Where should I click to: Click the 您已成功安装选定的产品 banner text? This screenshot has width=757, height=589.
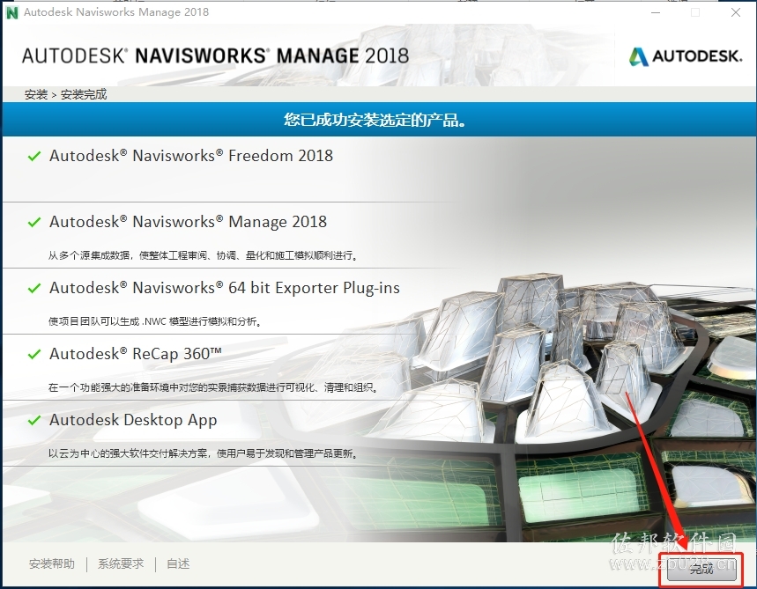click(375, 120)
